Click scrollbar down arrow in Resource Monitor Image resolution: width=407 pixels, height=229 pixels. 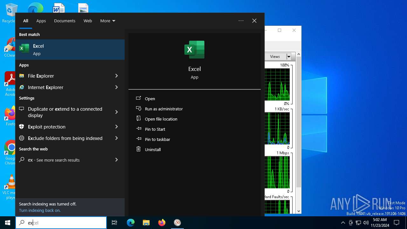tap(299, 211)
